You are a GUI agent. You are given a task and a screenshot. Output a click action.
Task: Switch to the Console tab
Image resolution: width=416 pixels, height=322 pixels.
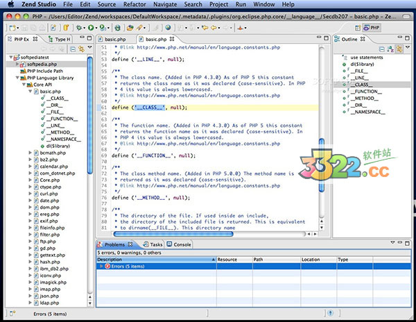179,244
